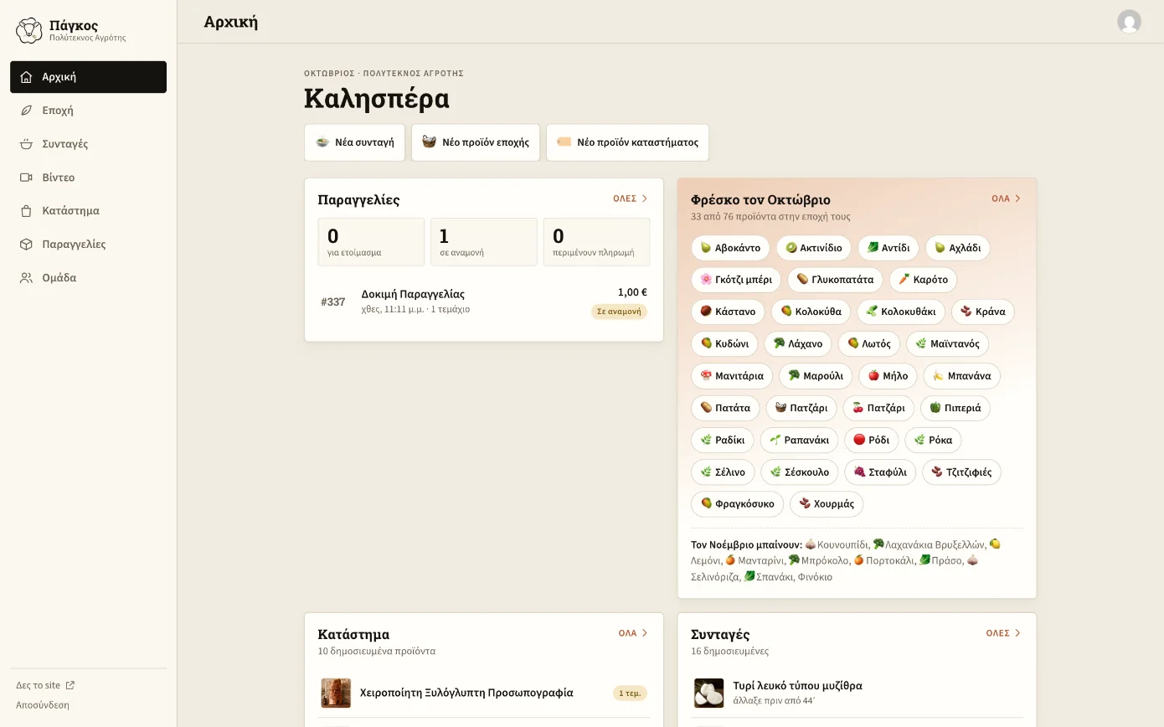Select the Πιπεριά chip
Viewport: 1164px width, 727px height.
point(955,408)
